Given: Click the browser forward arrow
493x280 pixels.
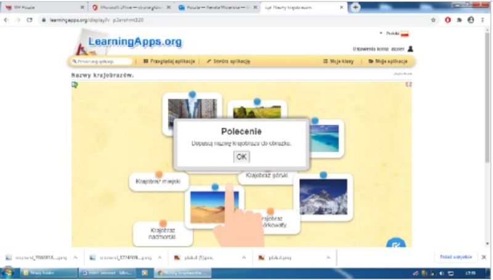Looking at the screenshot, I should pyautogui.click(x=18, y=20).
